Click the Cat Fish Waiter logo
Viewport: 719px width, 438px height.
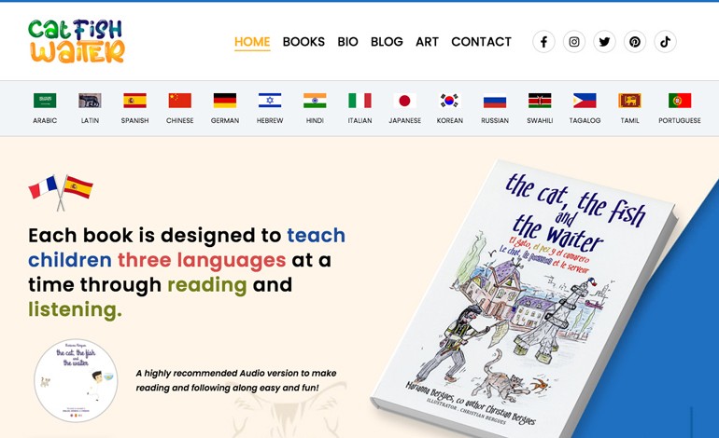(77, 41)
